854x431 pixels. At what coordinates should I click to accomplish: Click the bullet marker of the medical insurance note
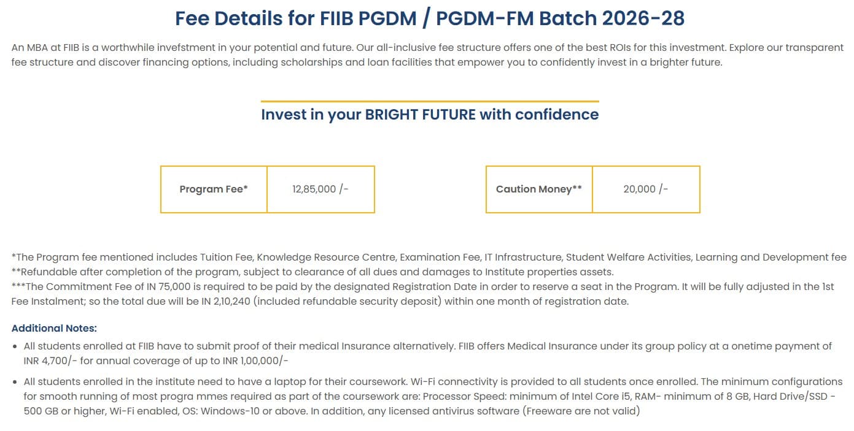tap(15, 347)
